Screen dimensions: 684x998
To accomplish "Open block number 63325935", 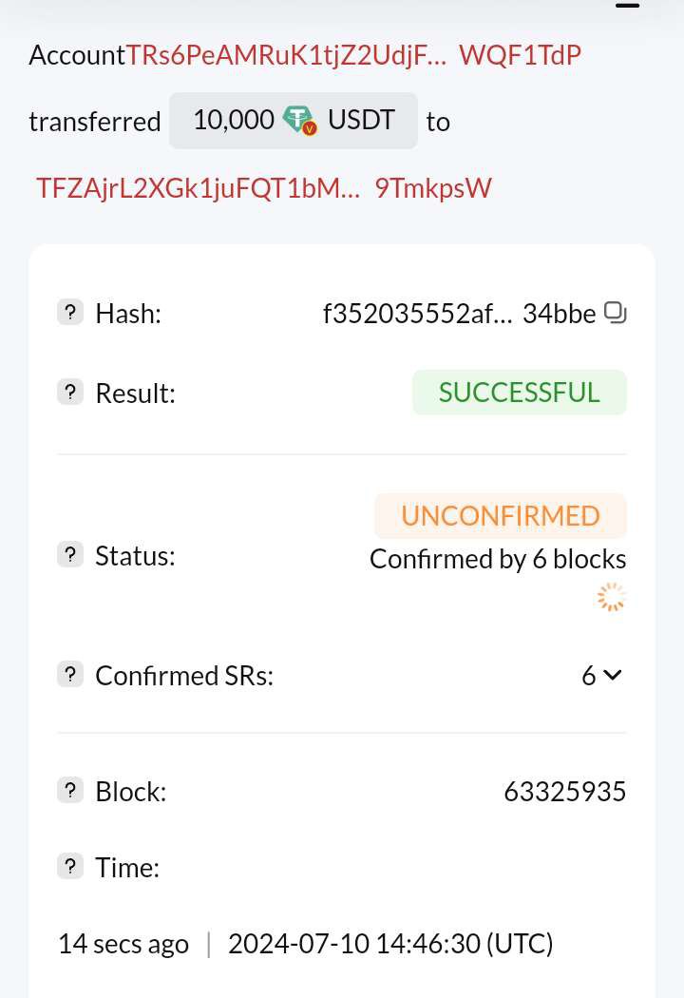I will click(x=564, y=791).
